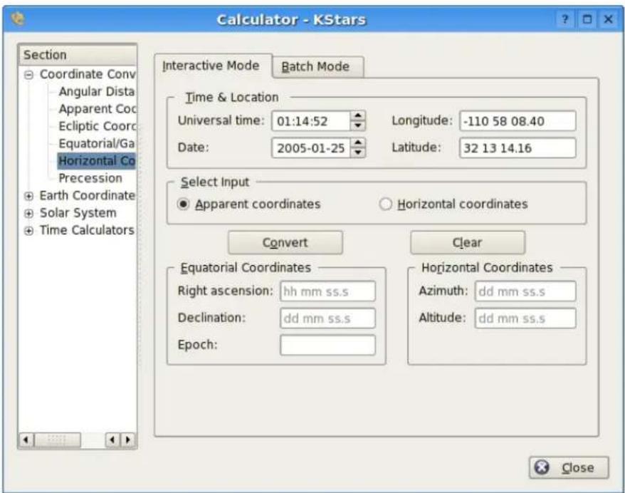Expand the Solar System tree node
Viewport: 625px width, 493px height.
click(x=28, y=214)
